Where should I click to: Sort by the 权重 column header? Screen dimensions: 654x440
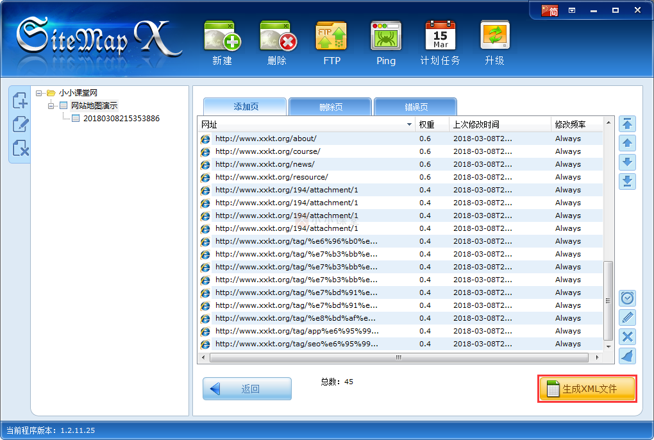[432, 124]
